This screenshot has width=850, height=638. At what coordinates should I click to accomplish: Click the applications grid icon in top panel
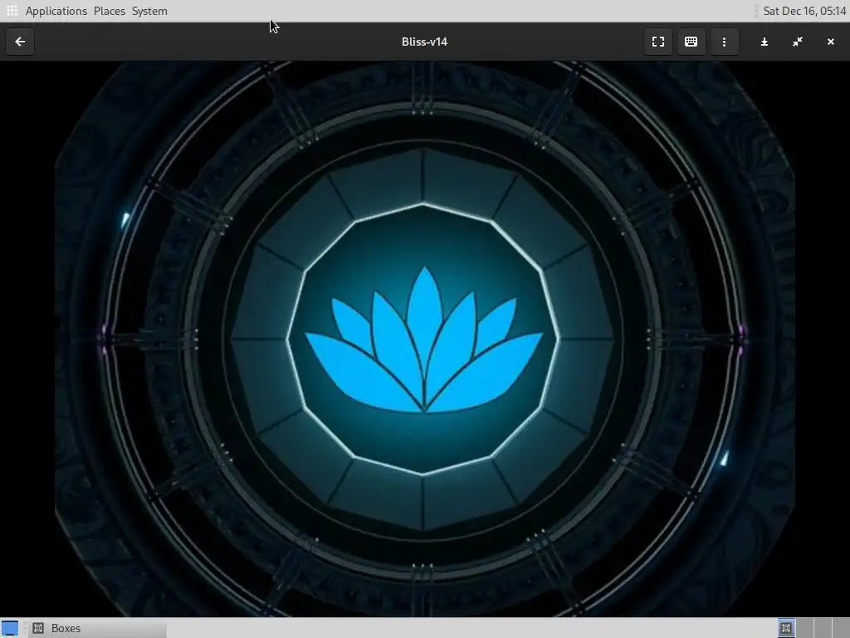click(12, 11)
